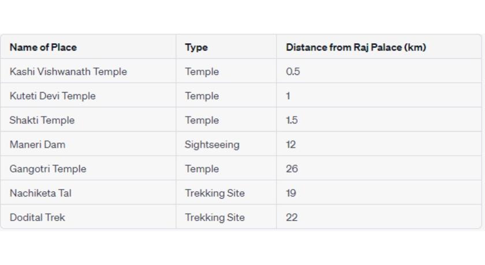Viewport: 485px width, 265px height.
Task: Click the Type column header
Action: [196, 47]
